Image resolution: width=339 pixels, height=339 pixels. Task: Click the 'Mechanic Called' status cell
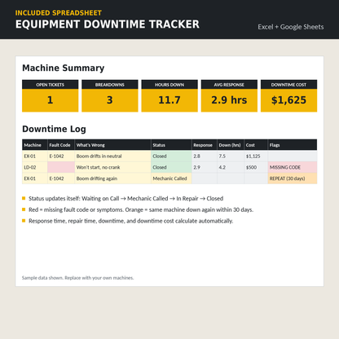(x=171, y=178)
